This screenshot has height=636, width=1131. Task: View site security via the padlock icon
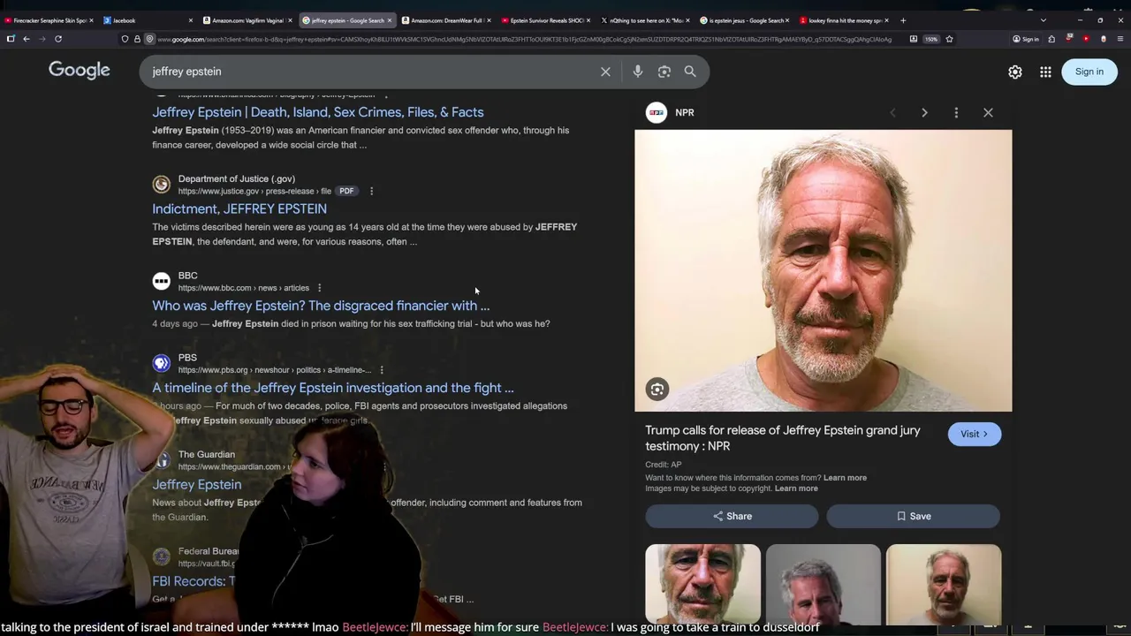tap(137, 39)
